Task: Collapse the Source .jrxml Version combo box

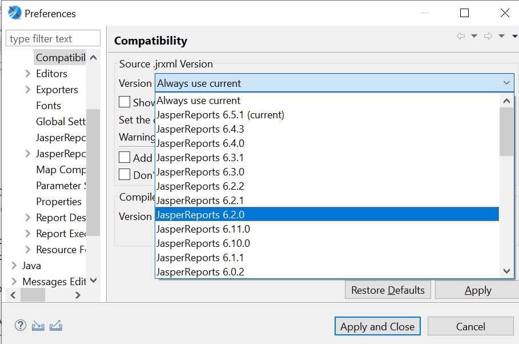Action: tap(506, 83)
